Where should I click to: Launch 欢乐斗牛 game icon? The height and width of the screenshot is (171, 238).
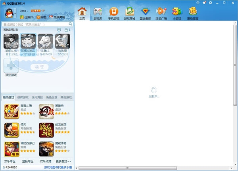tap(11, 41)
